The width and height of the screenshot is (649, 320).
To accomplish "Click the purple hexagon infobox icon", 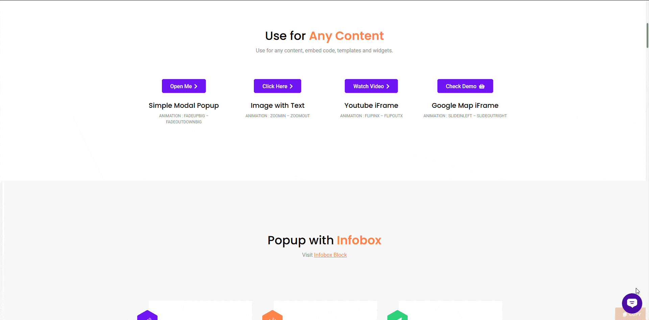I will click(x=147, y=316).
